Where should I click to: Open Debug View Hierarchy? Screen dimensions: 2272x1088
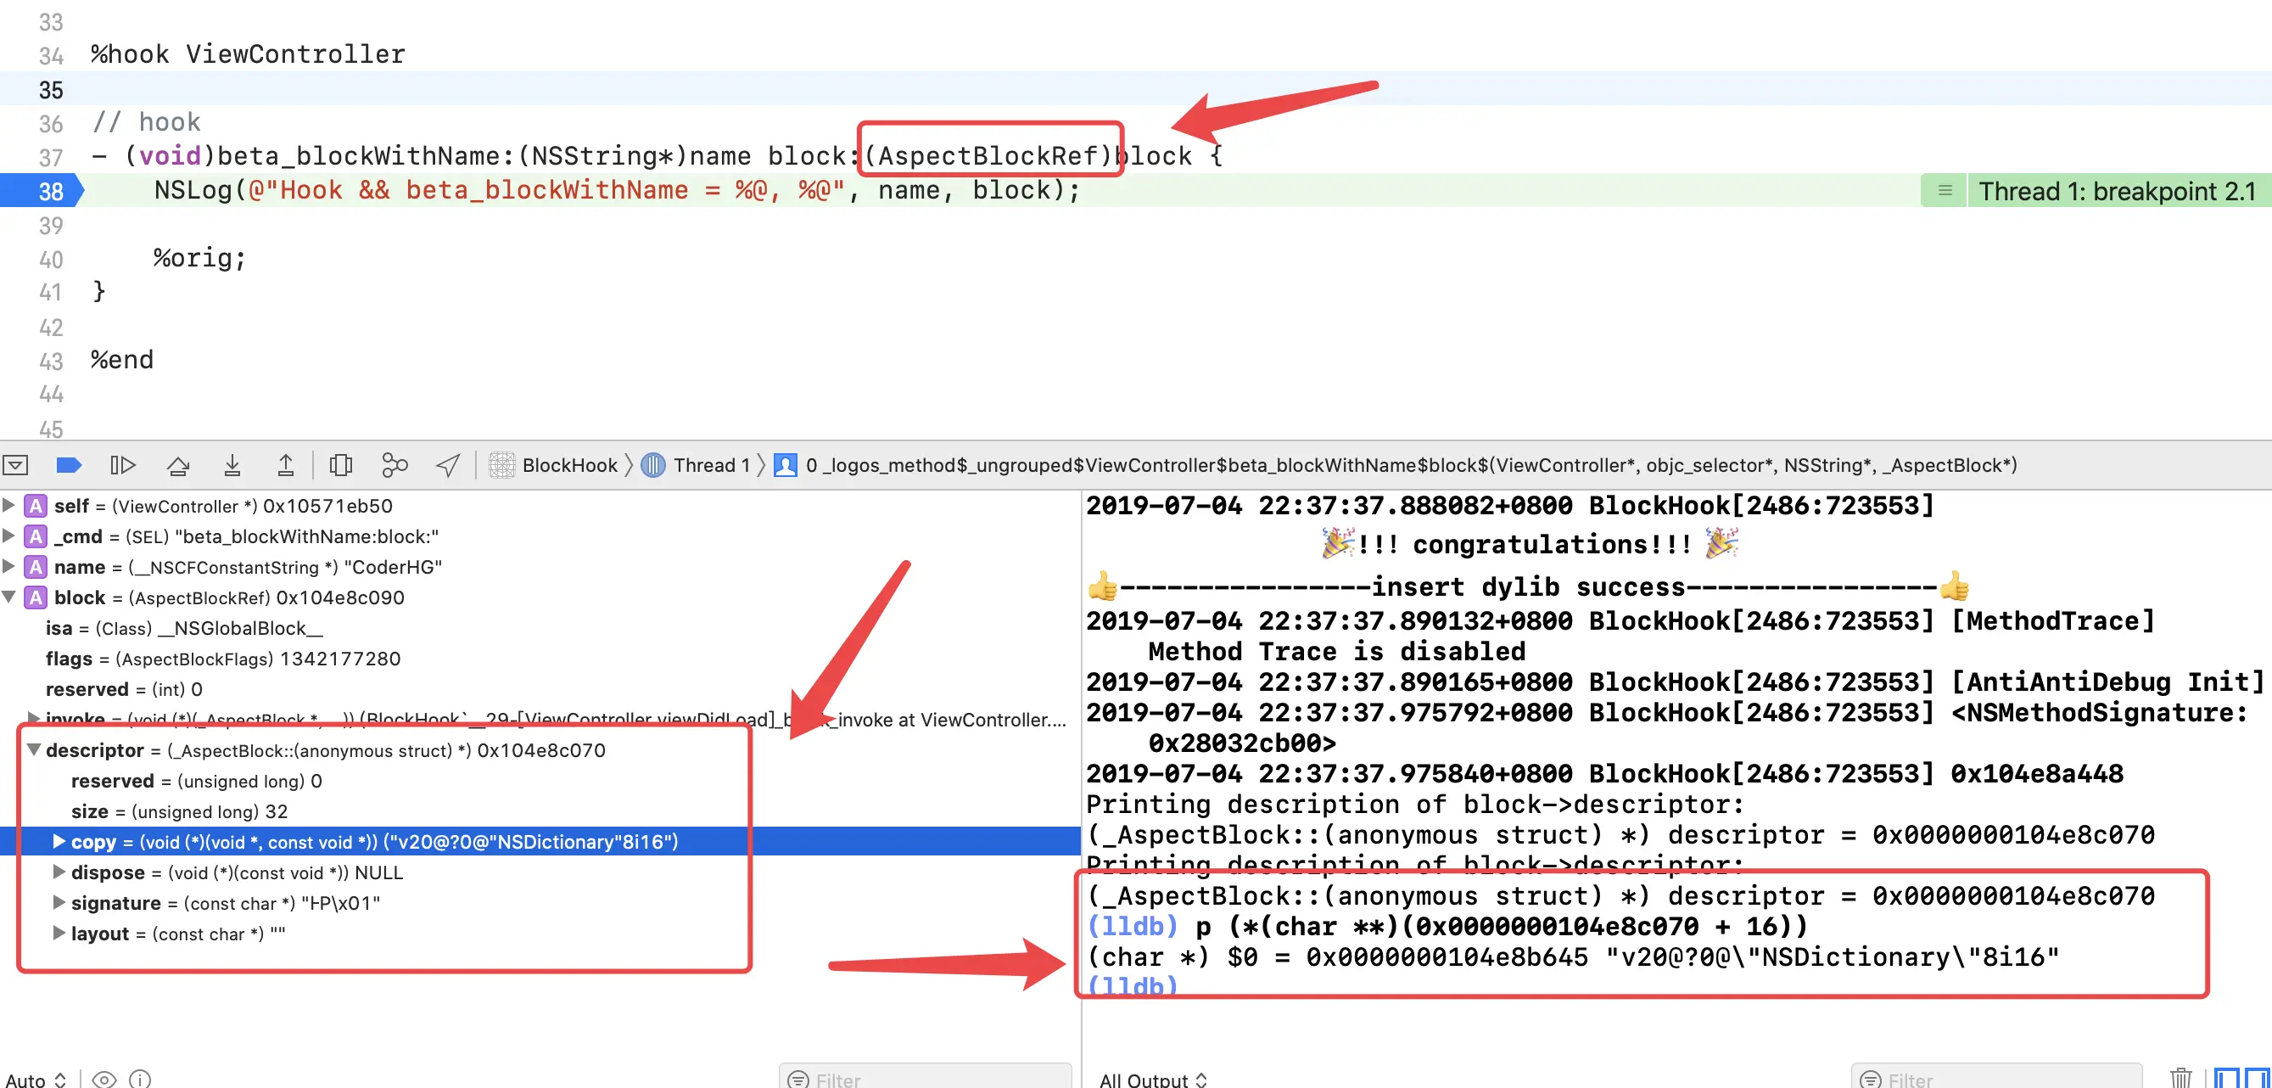pos(340,465)
